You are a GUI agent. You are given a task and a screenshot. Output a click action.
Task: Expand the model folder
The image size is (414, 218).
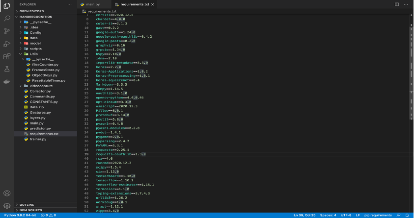click(x=45, y=43)
